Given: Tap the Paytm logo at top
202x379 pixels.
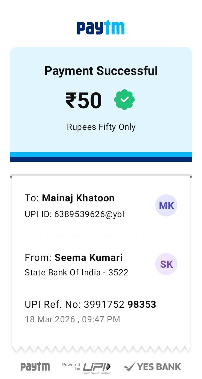Looking at the screenshot, I should [101, 28].
